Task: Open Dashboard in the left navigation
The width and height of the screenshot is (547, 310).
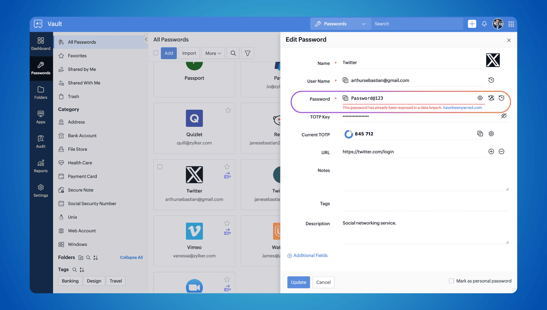Action: (x=41, y=44)
